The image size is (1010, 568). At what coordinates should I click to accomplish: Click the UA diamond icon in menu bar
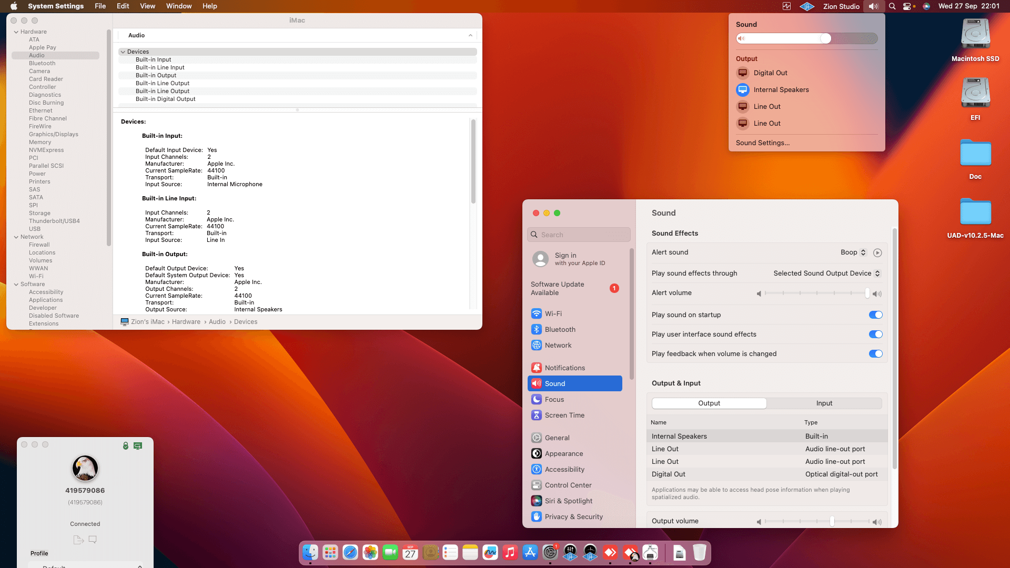pyautogui.click(x=807, y=6)
